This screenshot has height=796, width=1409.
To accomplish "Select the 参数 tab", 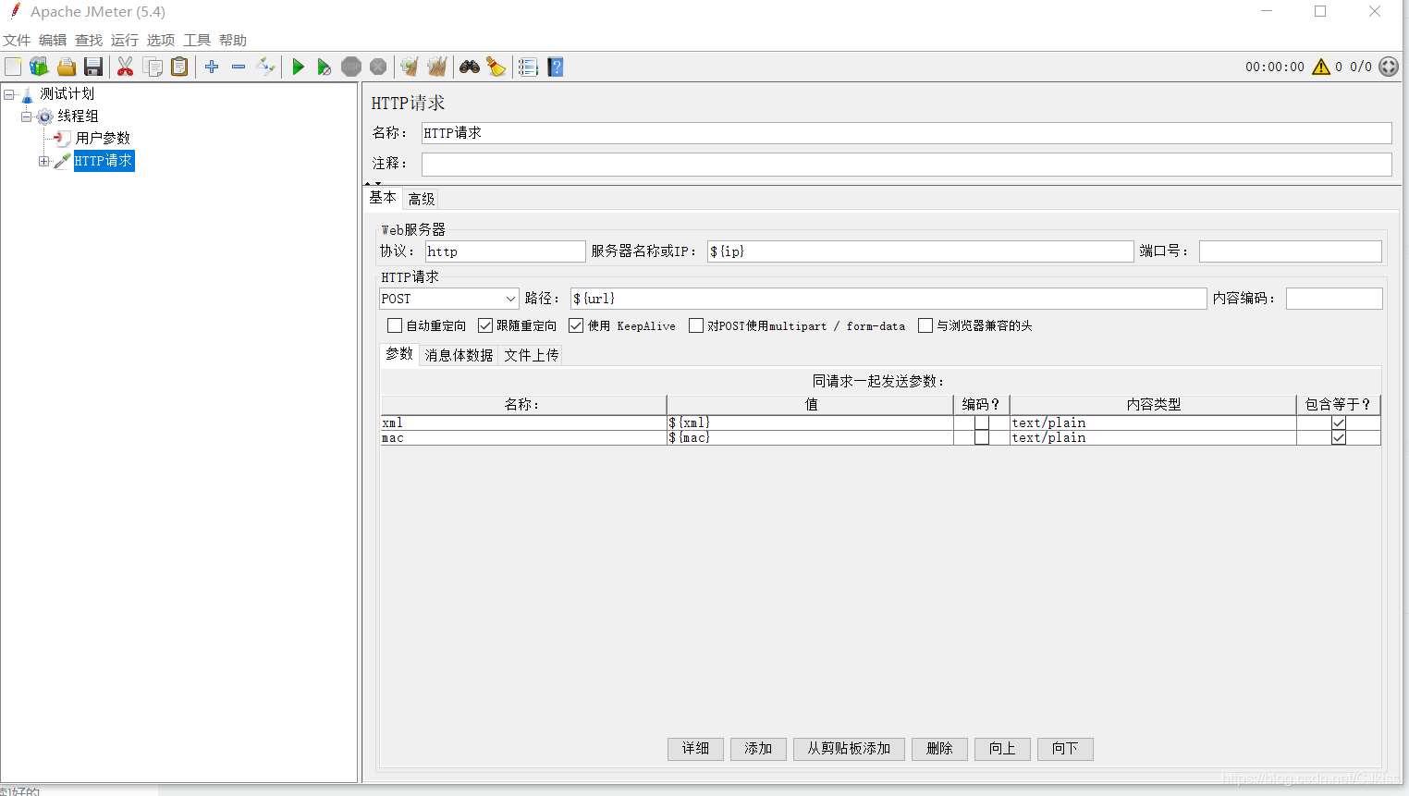I will pos(399,354).
